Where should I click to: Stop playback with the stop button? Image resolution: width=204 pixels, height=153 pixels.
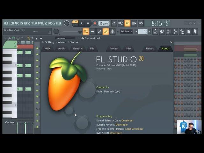tap(88, 23)
